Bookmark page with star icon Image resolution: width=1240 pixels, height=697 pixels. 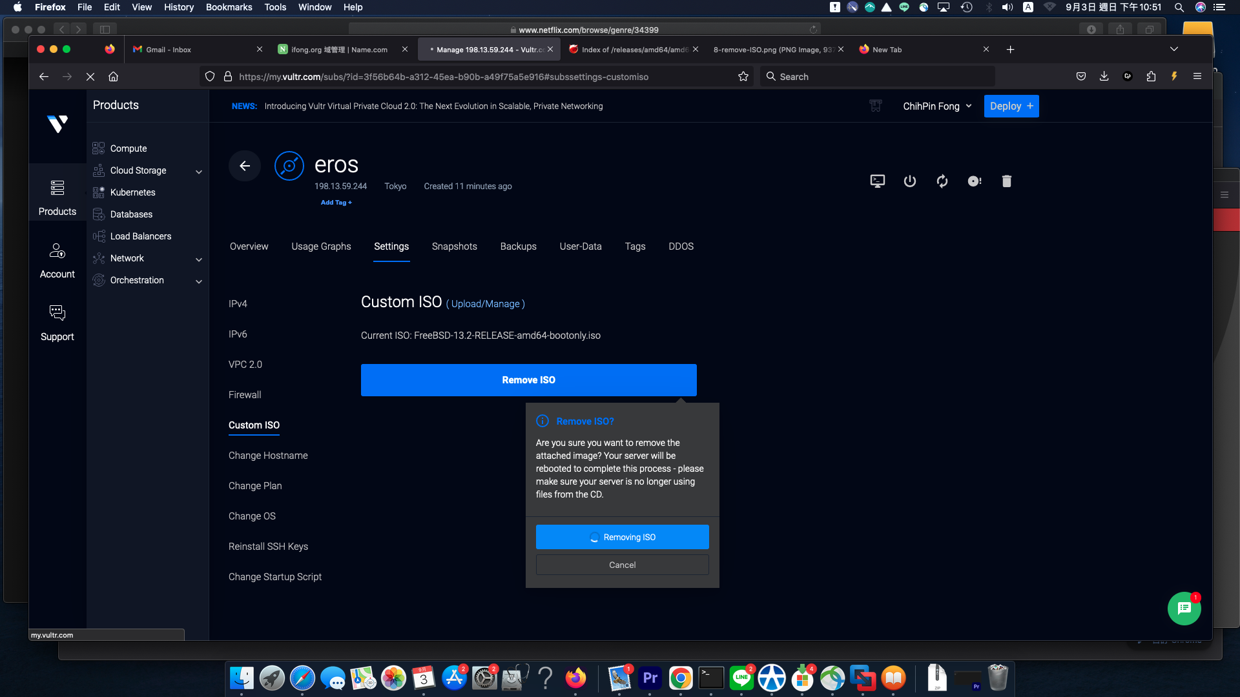point(743,77)
